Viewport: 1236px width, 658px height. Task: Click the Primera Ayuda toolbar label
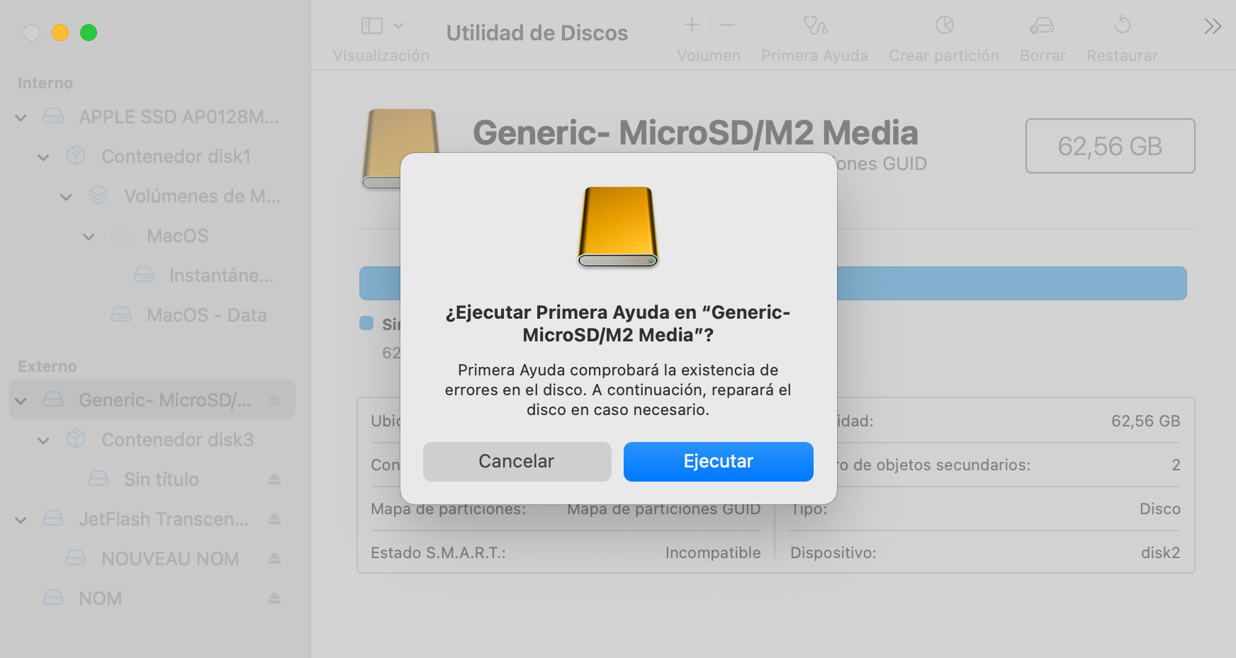[815, 55]
